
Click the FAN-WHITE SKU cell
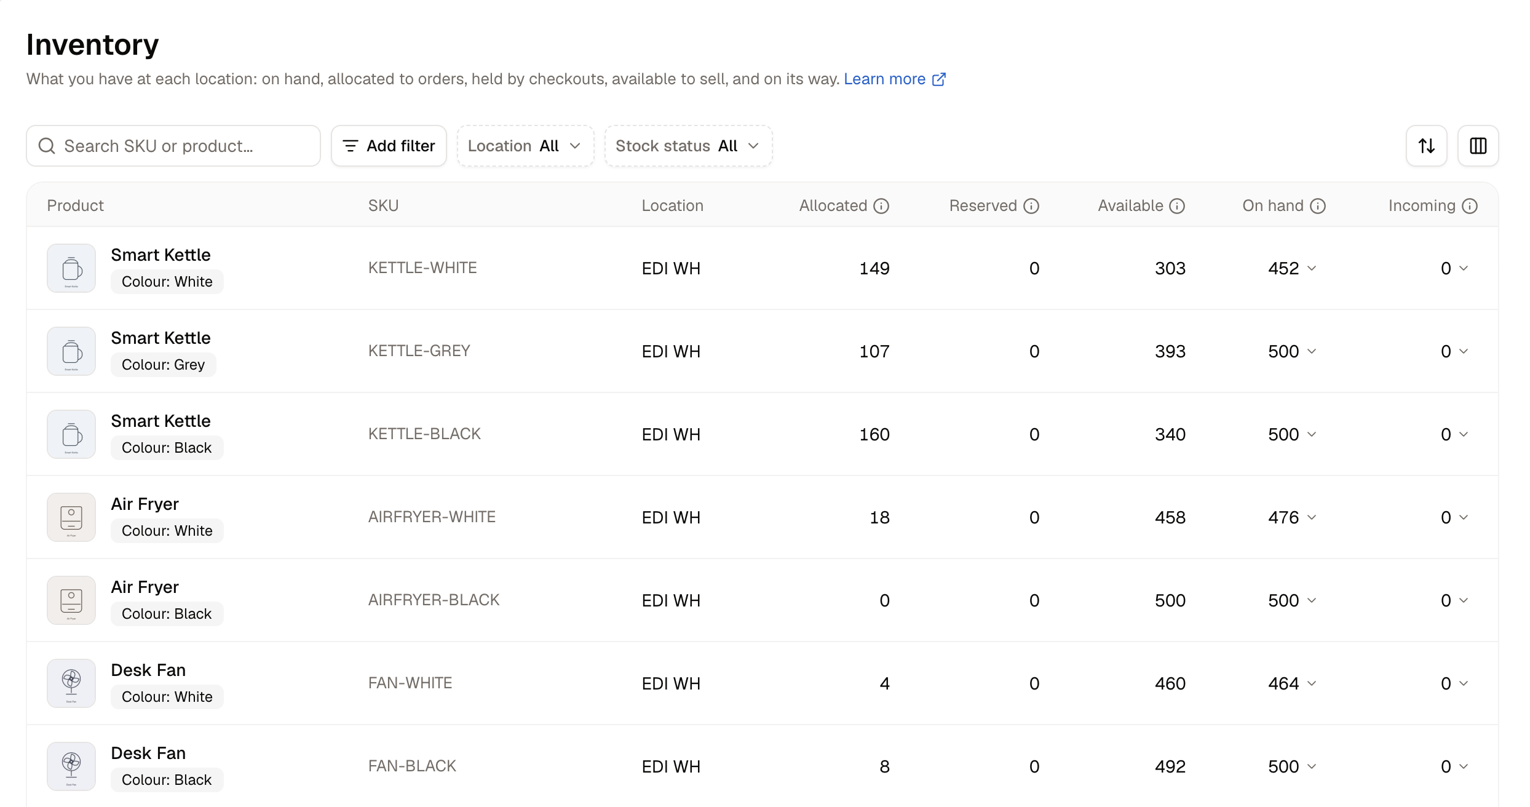click(x=410, y=683)
